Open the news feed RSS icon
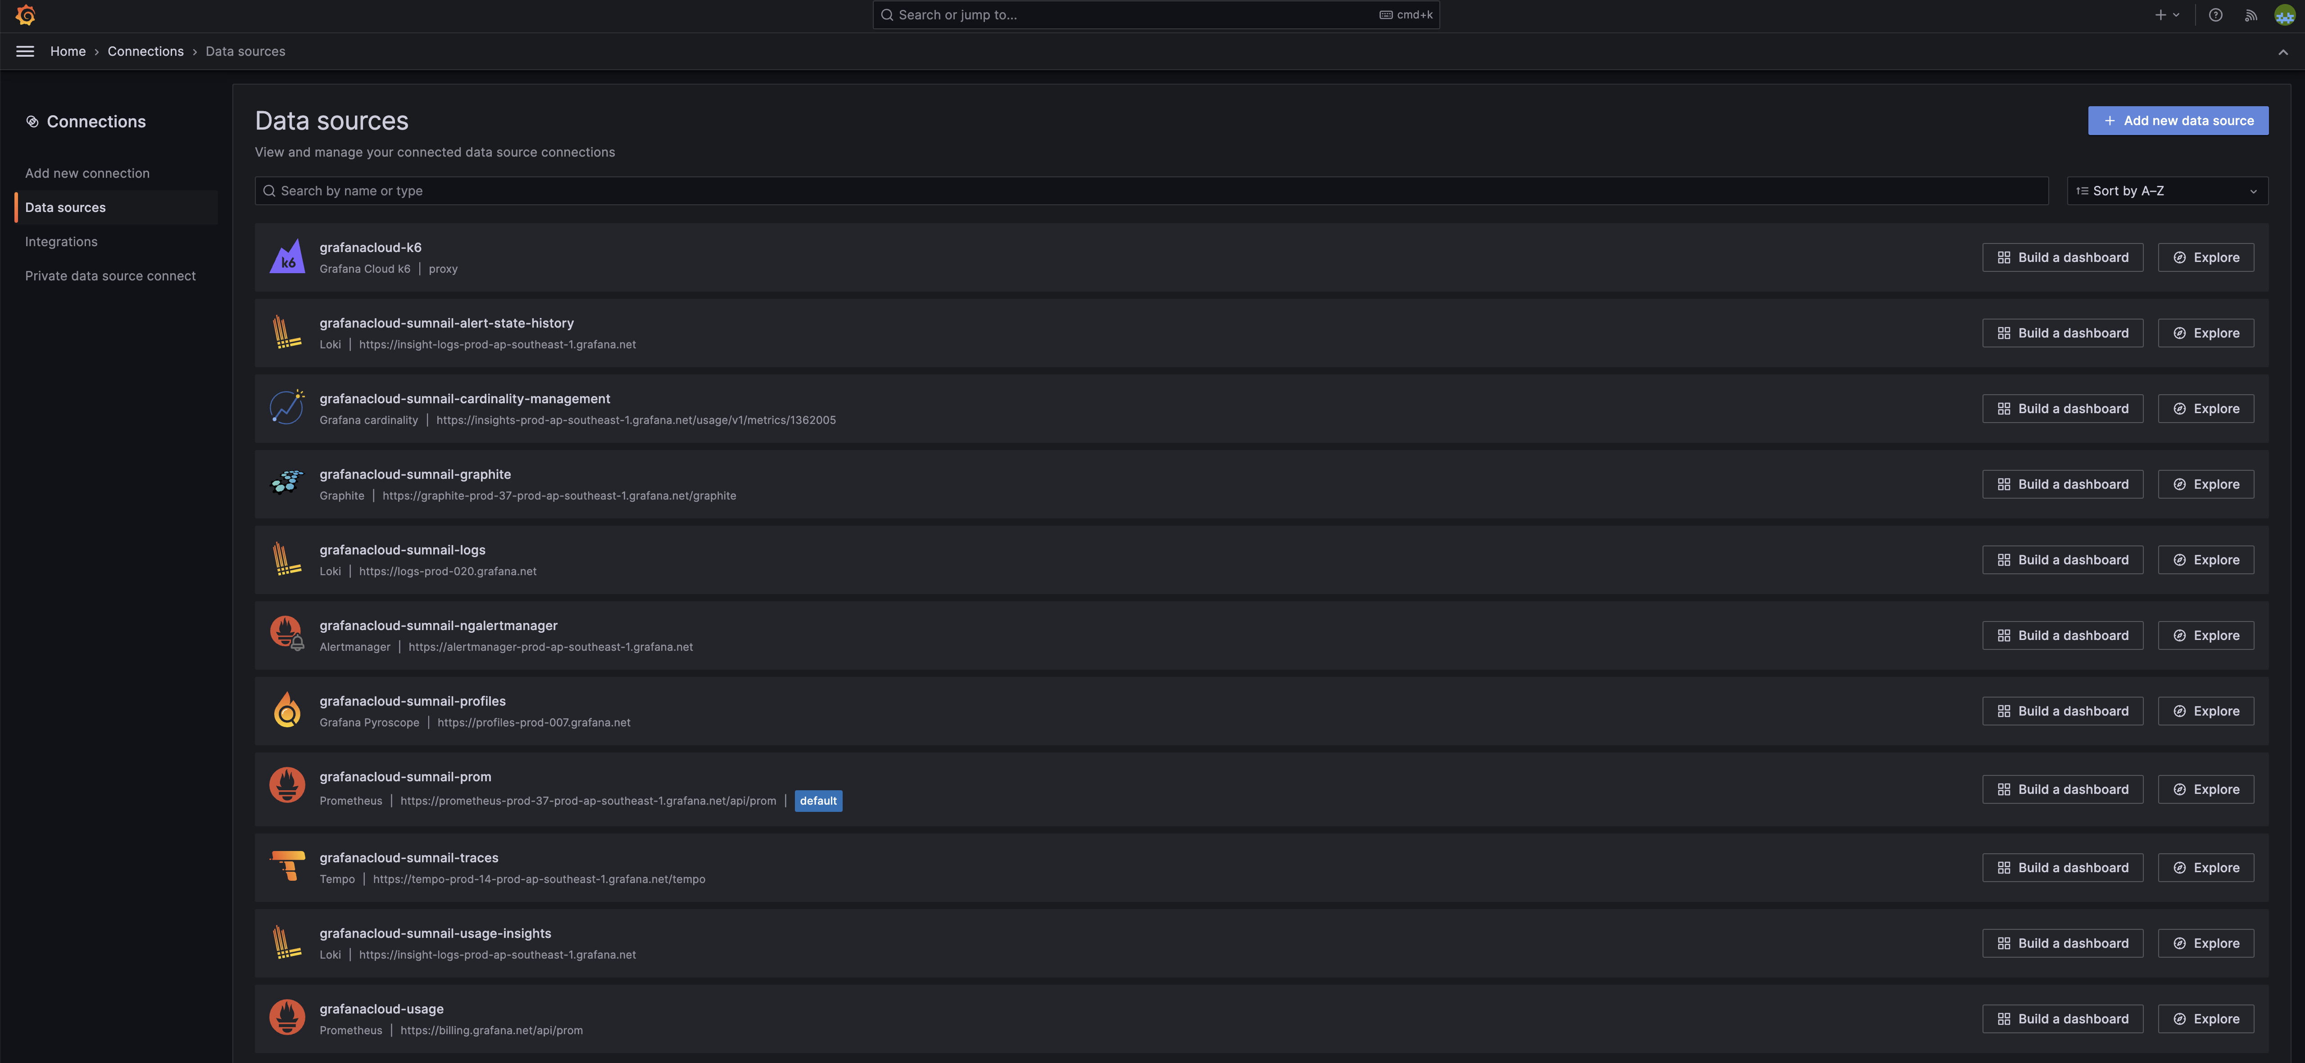This screenshot has height=1063, width=2305. [2251, 15]
